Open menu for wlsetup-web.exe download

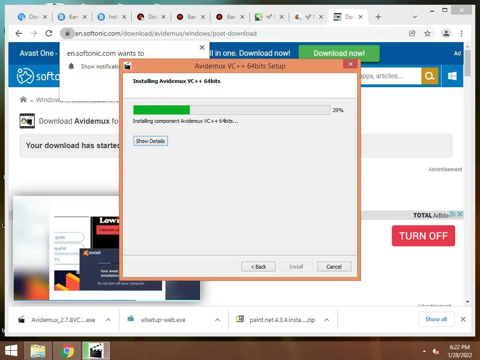[217, 320]
